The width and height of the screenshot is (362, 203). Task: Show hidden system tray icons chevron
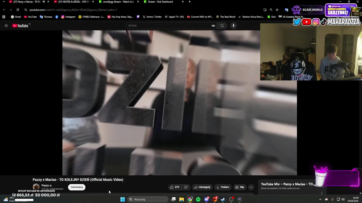(x=320, y=199)
